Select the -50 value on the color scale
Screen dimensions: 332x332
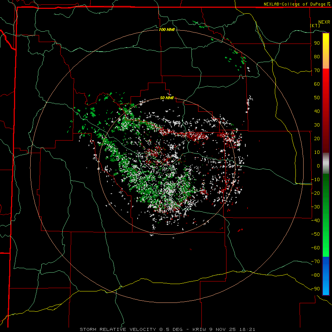pyautogui.click(x=315, y=234)
